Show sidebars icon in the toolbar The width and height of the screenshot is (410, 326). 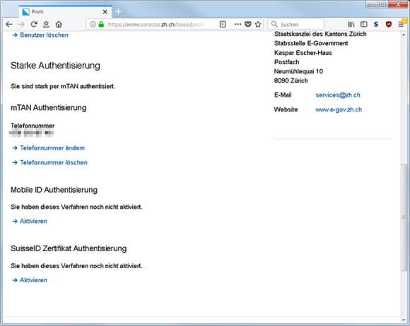tap(364, 24)
